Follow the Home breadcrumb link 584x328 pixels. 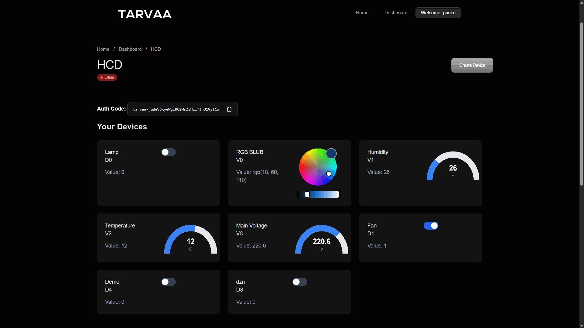[x=103, y=49]
